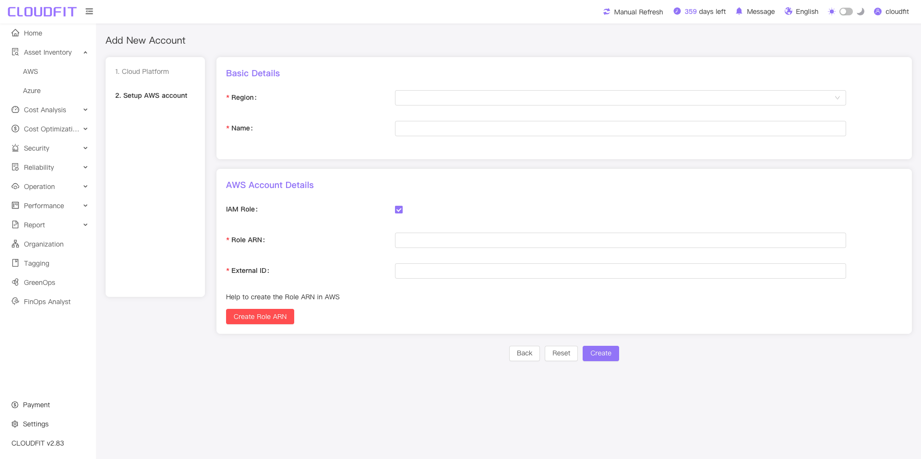Collapse sidebar with hamburger menu icon

(89, 12)
